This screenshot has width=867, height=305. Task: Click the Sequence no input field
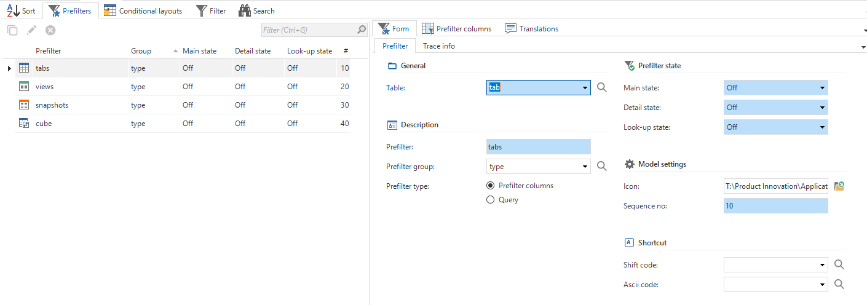tap(775, 206)
